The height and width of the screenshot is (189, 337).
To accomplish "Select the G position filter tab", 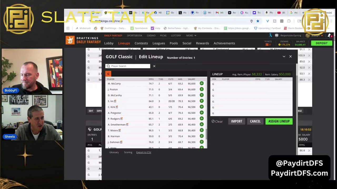I will (x=108, y=74).
